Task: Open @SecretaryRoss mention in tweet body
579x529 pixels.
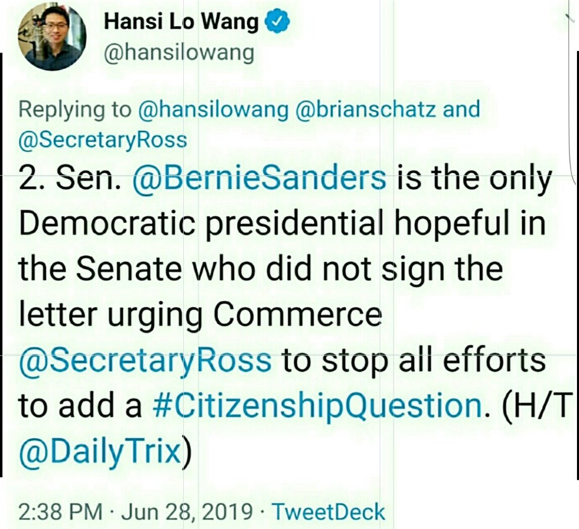Action: point(145,360)
